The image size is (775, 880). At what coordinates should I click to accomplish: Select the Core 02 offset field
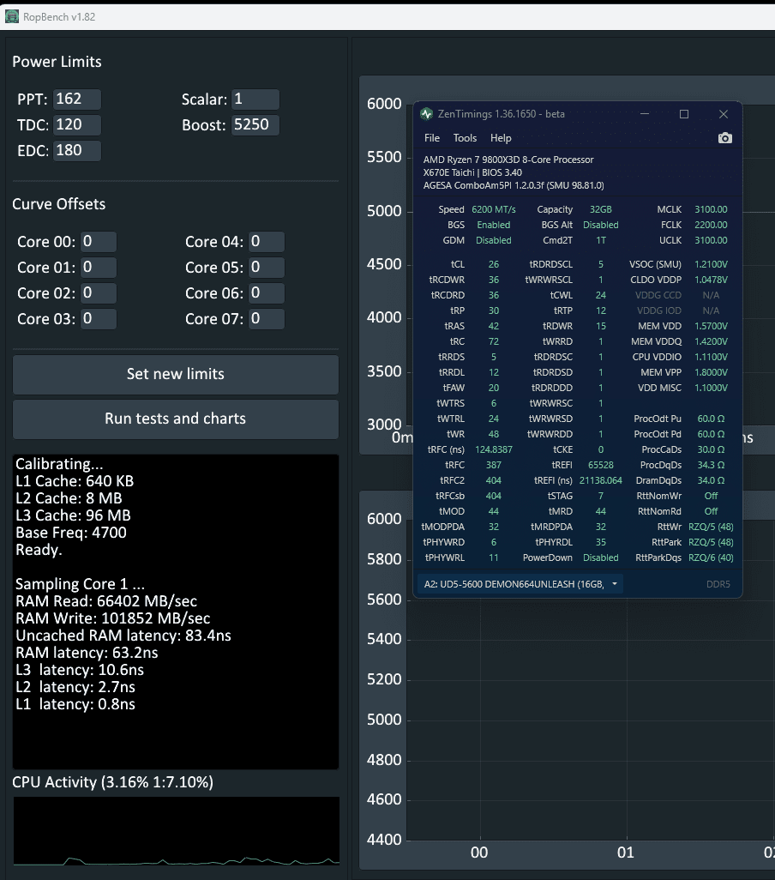tap(98, 293)
